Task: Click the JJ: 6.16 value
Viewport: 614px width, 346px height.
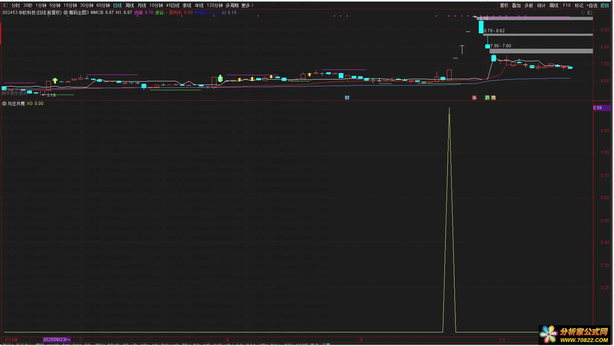Action: pos(229,13)
